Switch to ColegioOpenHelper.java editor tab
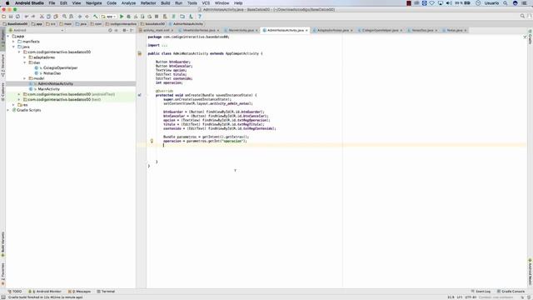The image size is (533, 300). coord(381,30)
